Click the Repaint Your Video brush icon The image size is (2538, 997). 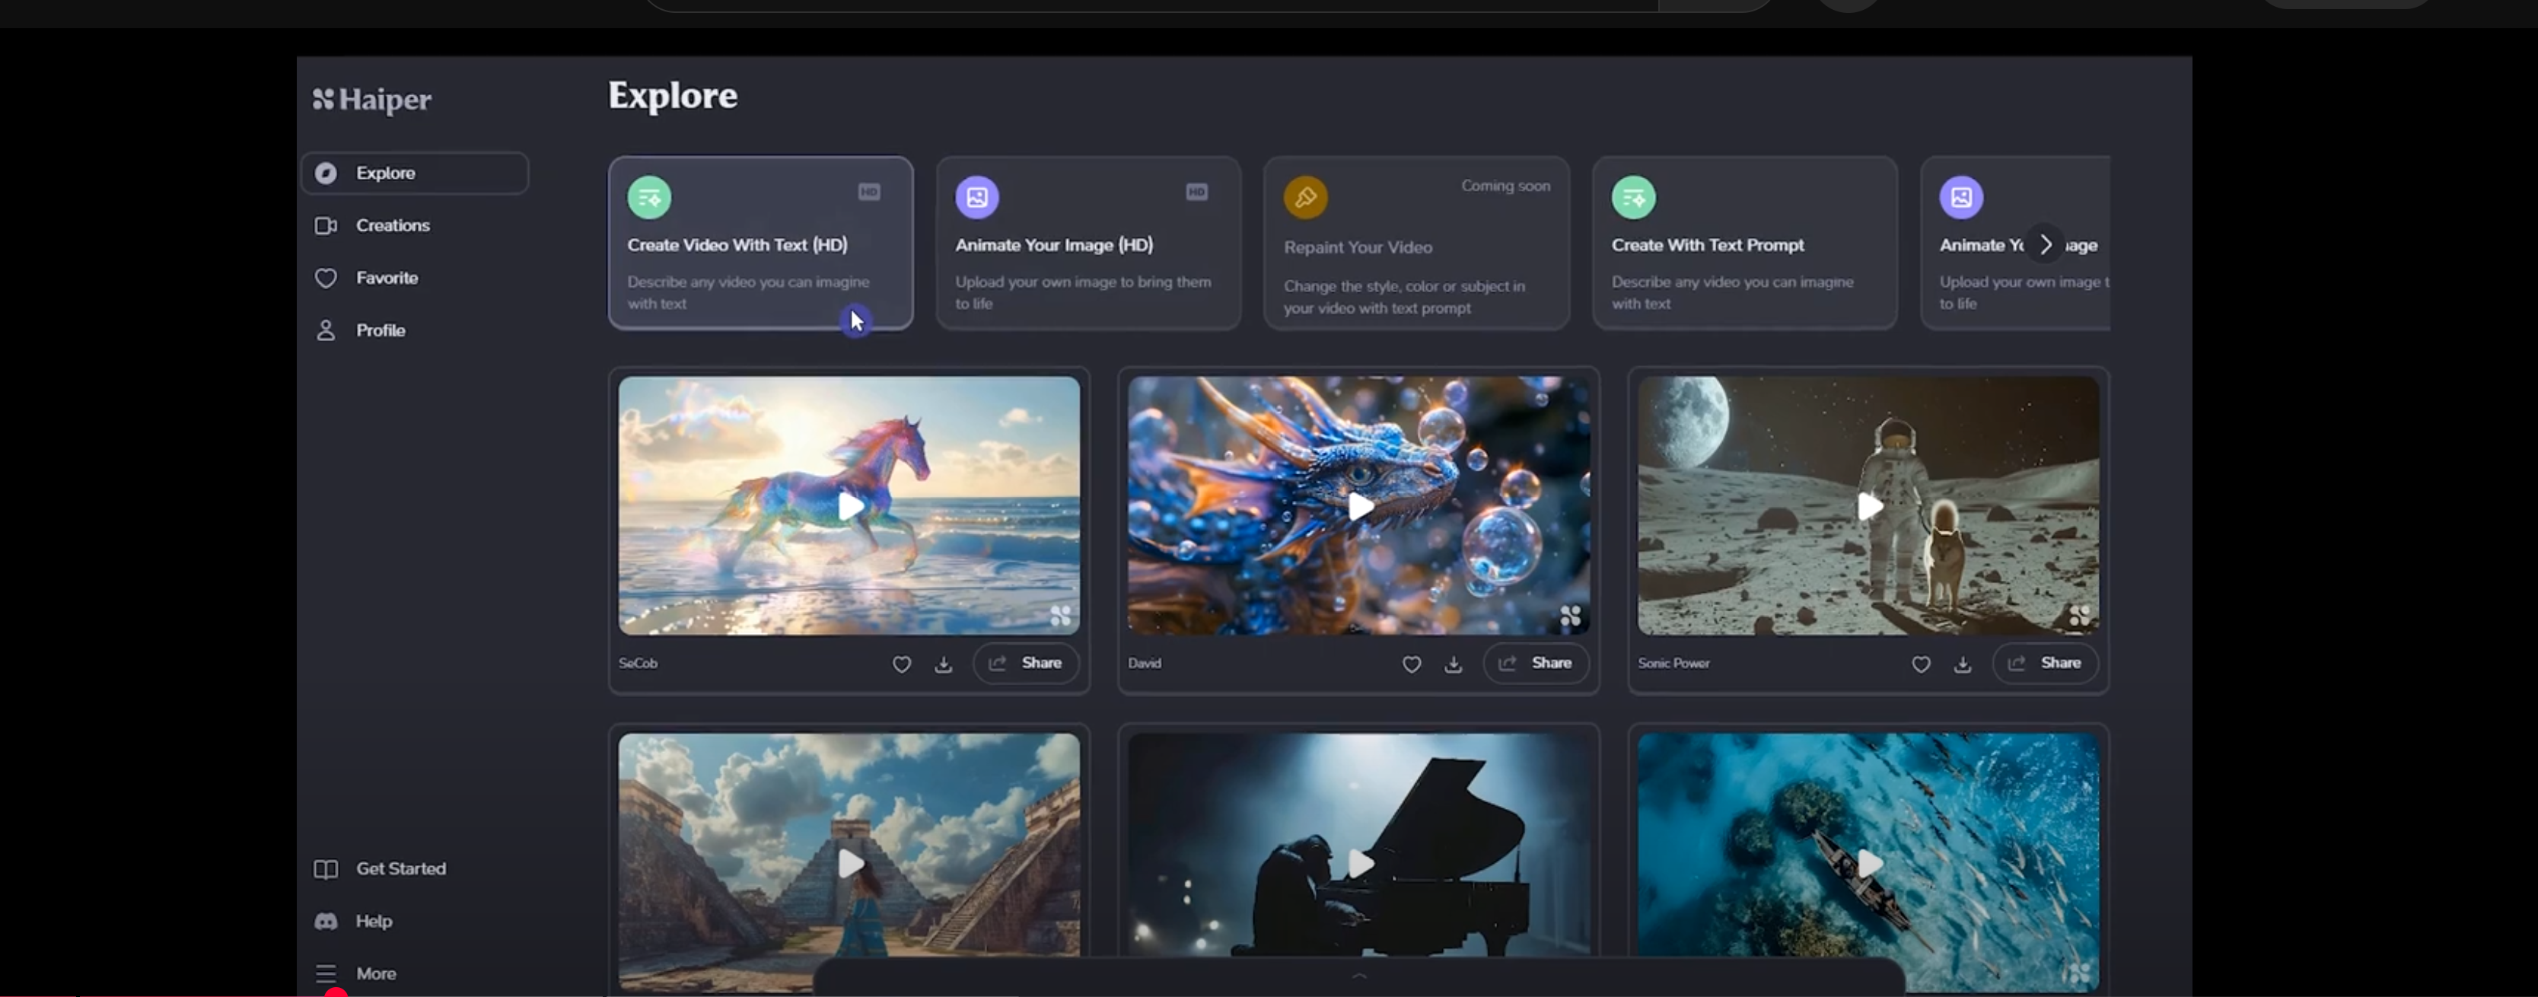tap(1304, 197)
